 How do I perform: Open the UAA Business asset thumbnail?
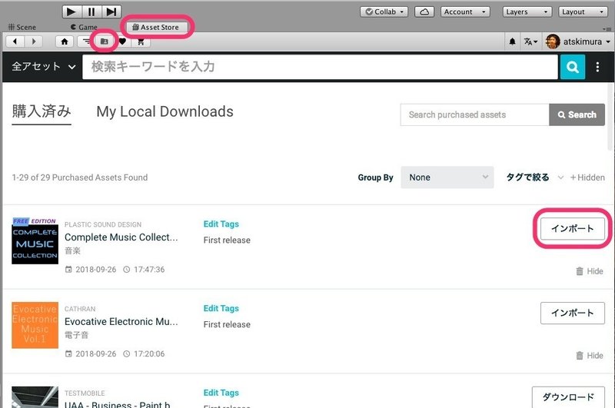tap(35, 397)
